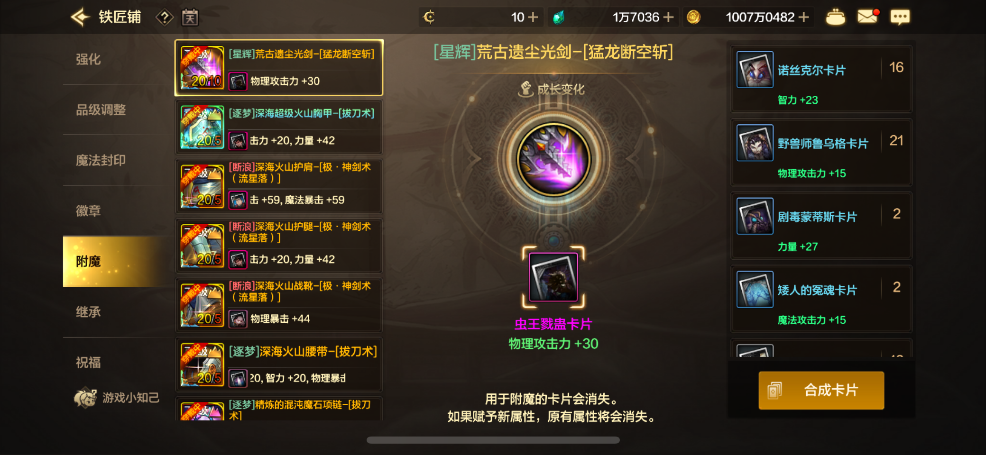Tap the 游戏小知己 assistant icon
Viewport: 986px width, 455px height.
(x=85, y=397)
